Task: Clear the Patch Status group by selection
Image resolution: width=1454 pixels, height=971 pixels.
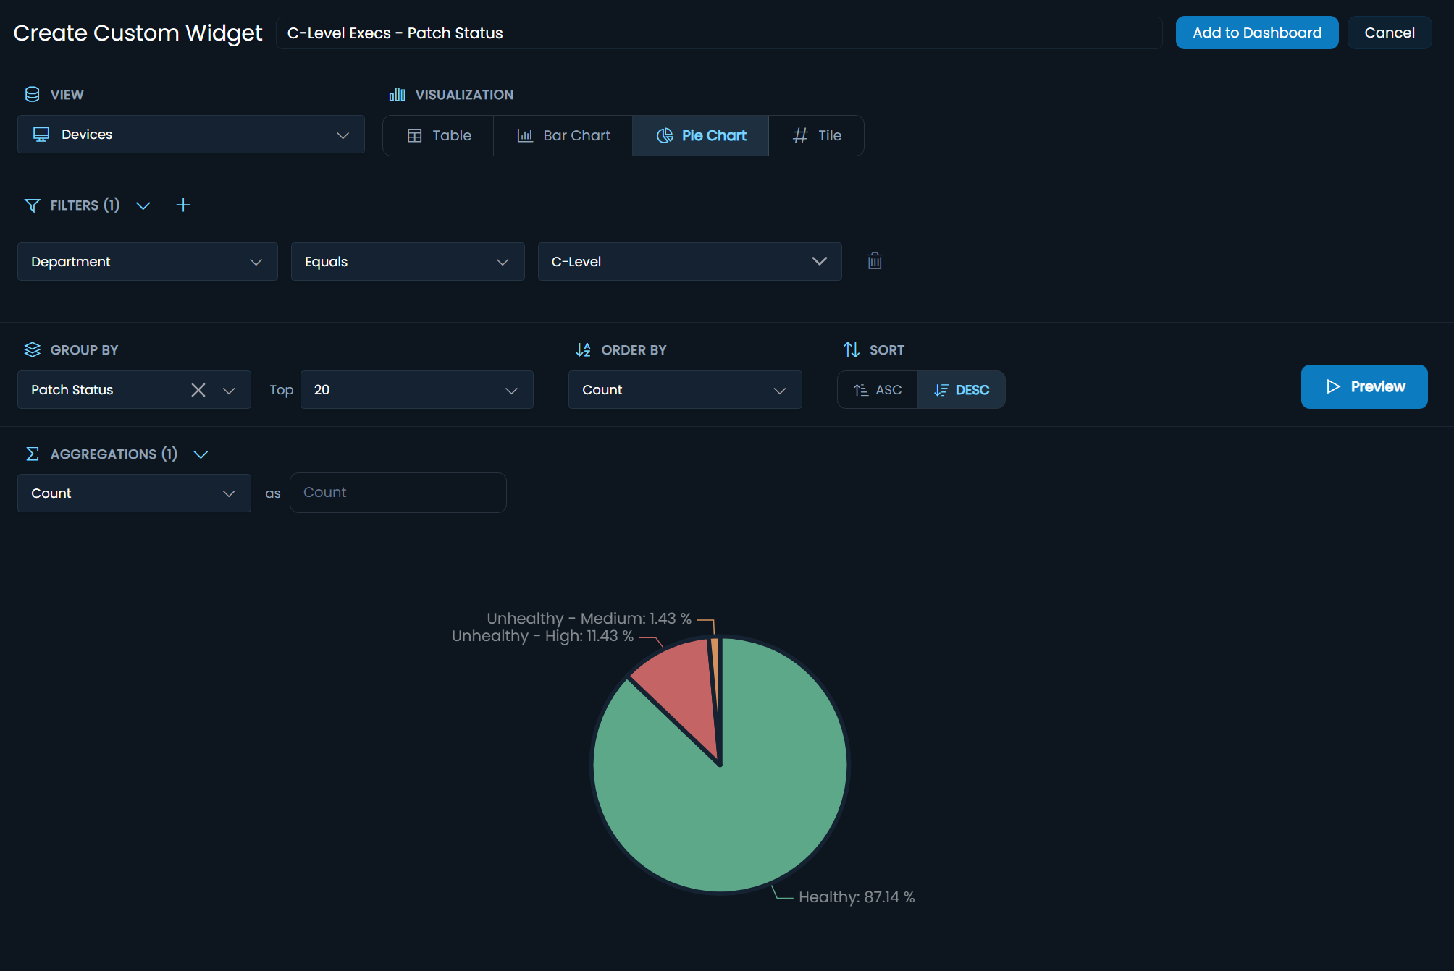Action: click(198, 390)
